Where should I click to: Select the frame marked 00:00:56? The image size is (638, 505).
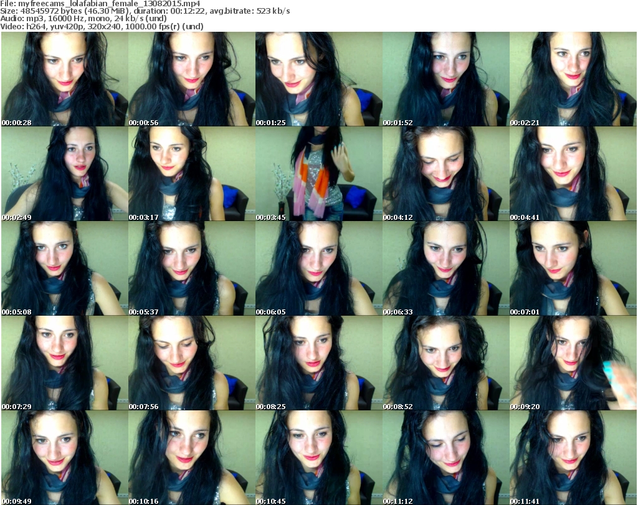click(192, 79)
